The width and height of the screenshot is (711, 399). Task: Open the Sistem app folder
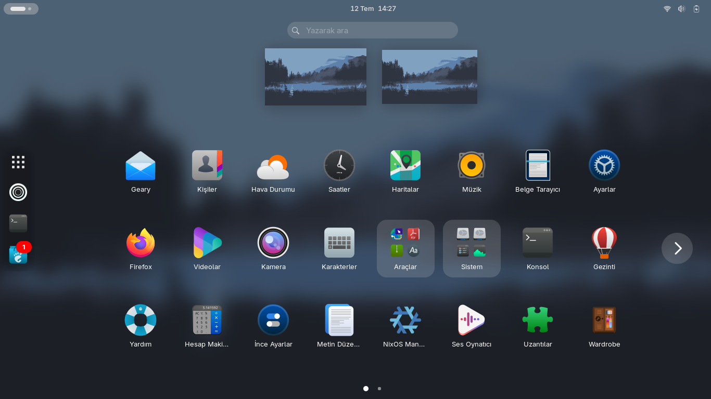click(472, 249)
